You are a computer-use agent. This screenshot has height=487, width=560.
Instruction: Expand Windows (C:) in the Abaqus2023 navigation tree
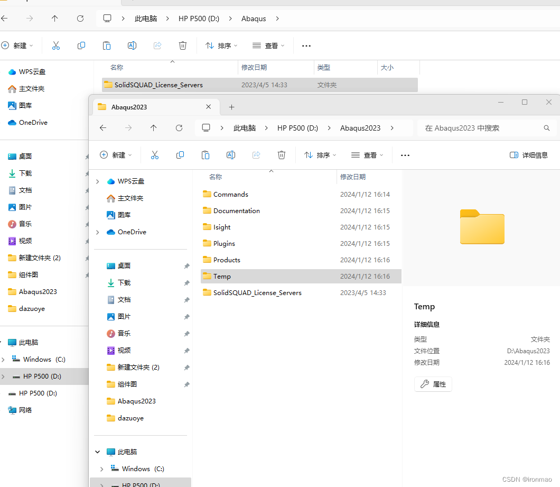click(x=102, y=469)
